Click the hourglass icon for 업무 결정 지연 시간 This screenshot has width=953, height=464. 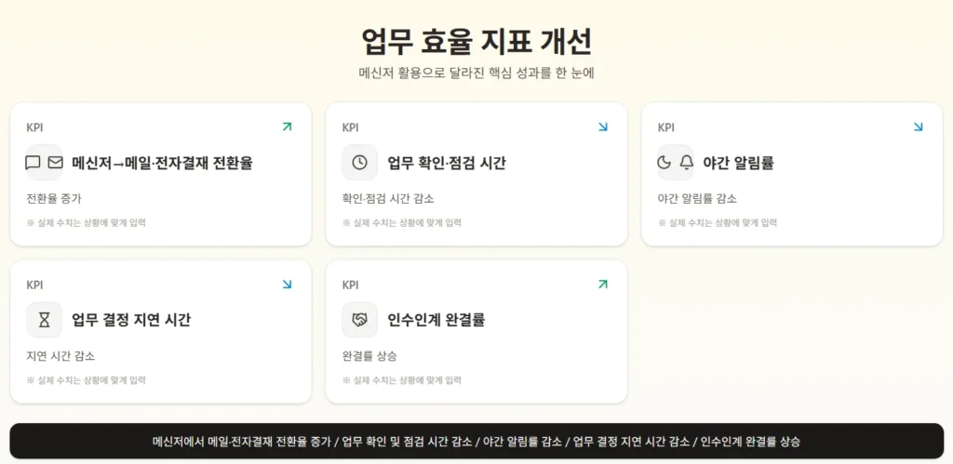[x=45, y=320]
